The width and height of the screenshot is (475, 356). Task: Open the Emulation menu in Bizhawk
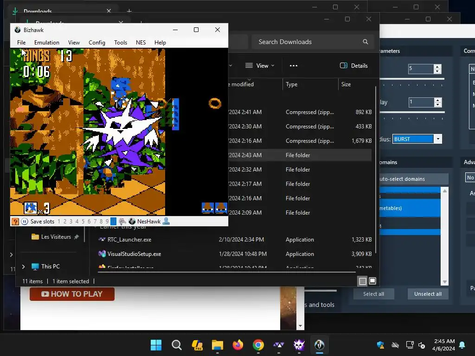pyautogui.click(x=47, y=43)
